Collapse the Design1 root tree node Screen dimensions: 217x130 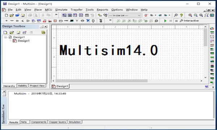pos(5,37)
